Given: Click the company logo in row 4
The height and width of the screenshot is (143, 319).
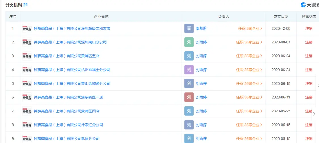Looking at the screenshot, I should click(27, 70).
